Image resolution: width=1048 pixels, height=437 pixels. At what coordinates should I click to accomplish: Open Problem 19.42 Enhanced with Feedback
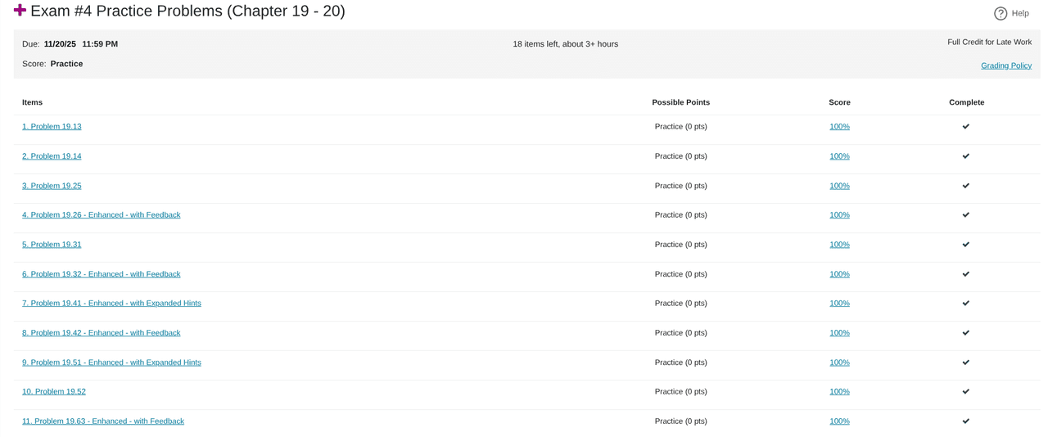101,333
